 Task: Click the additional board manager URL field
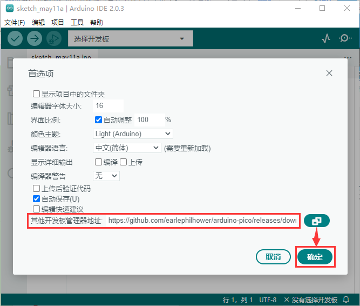pos(202,221)
